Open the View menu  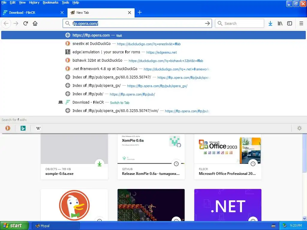(22, 2)
